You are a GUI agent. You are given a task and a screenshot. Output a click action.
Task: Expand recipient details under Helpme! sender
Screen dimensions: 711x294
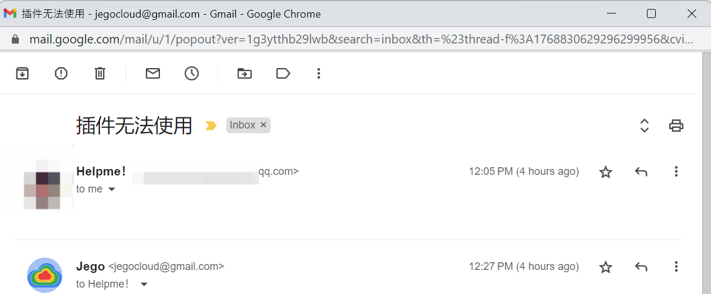click(x=112, y=190)
